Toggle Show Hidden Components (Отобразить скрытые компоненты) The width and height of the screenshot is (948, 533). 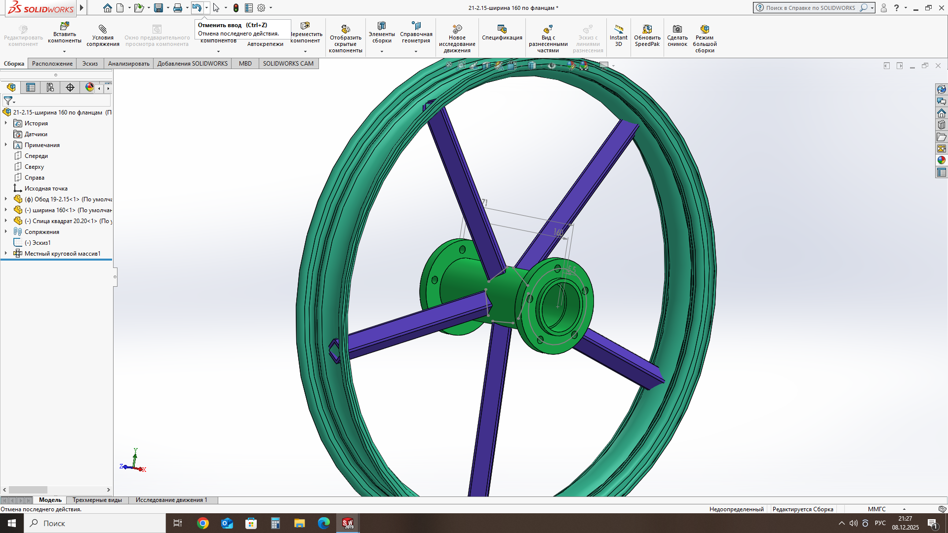point(345,29)
